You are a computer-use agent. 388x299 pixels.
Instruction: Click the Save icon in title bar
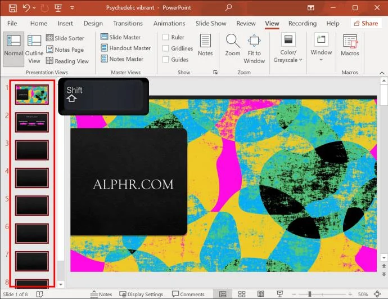(x=12, y=8)
